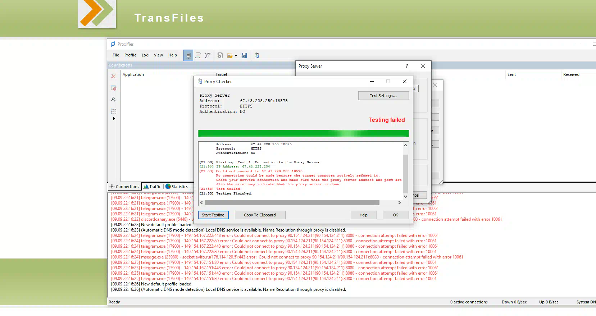
Task: Open Name Resolution (.COM) toolbar icon
Action: [208, 55]
